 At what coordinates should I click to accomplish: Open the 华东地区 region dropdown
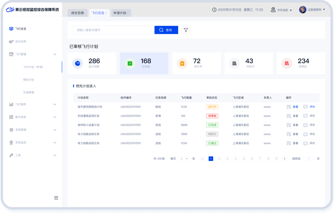pyautogui.click(x=281, y=10)
